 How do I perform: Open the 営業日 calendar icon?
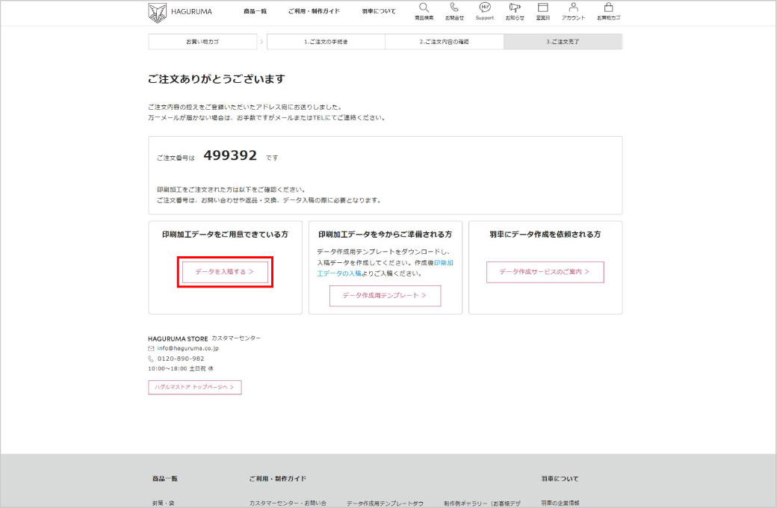point(543,8)
